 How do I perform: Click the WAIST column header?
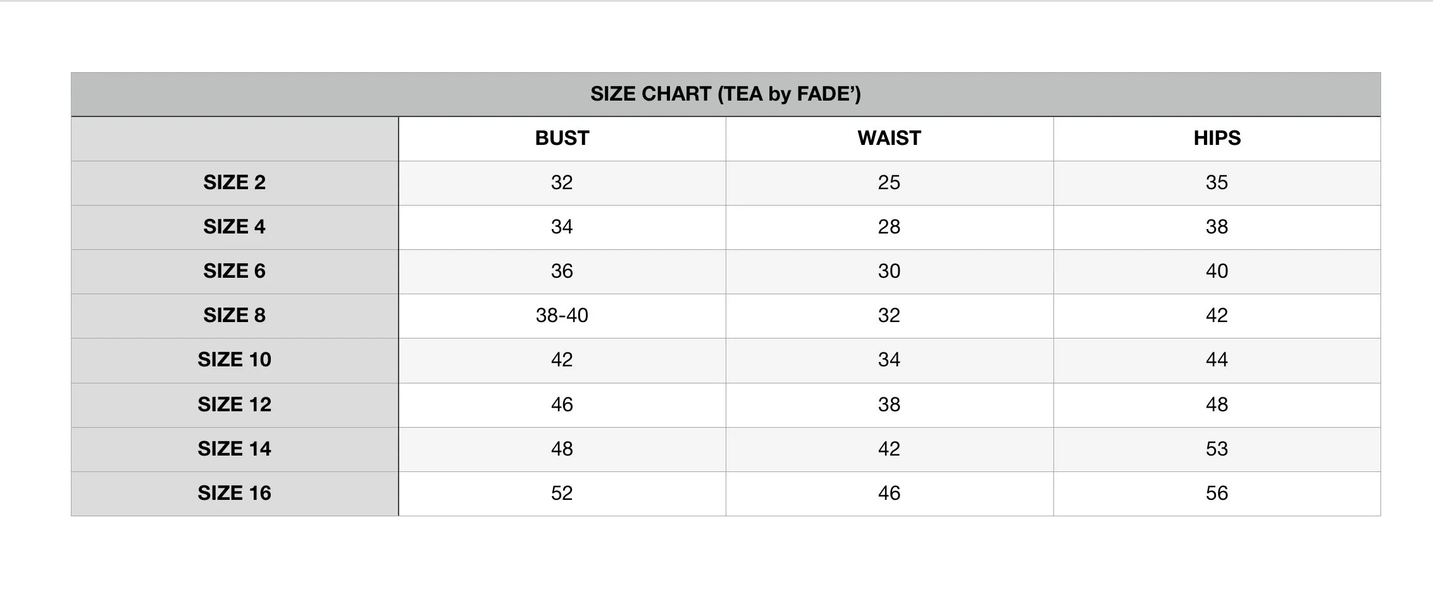[x=890, y=139]
